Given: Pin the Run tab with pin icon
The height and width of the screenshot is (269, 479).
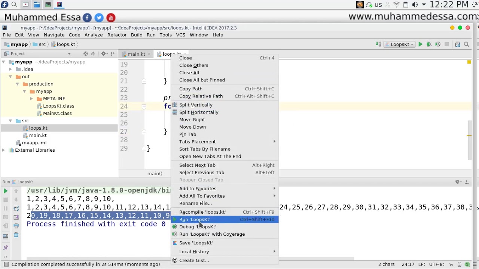Looking at the screenshot, I should click(x=6, y=248).
